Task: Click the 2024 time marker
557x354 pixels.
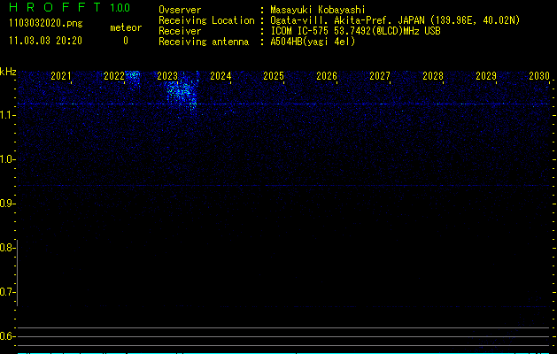Action: click(x=220, y=76)
